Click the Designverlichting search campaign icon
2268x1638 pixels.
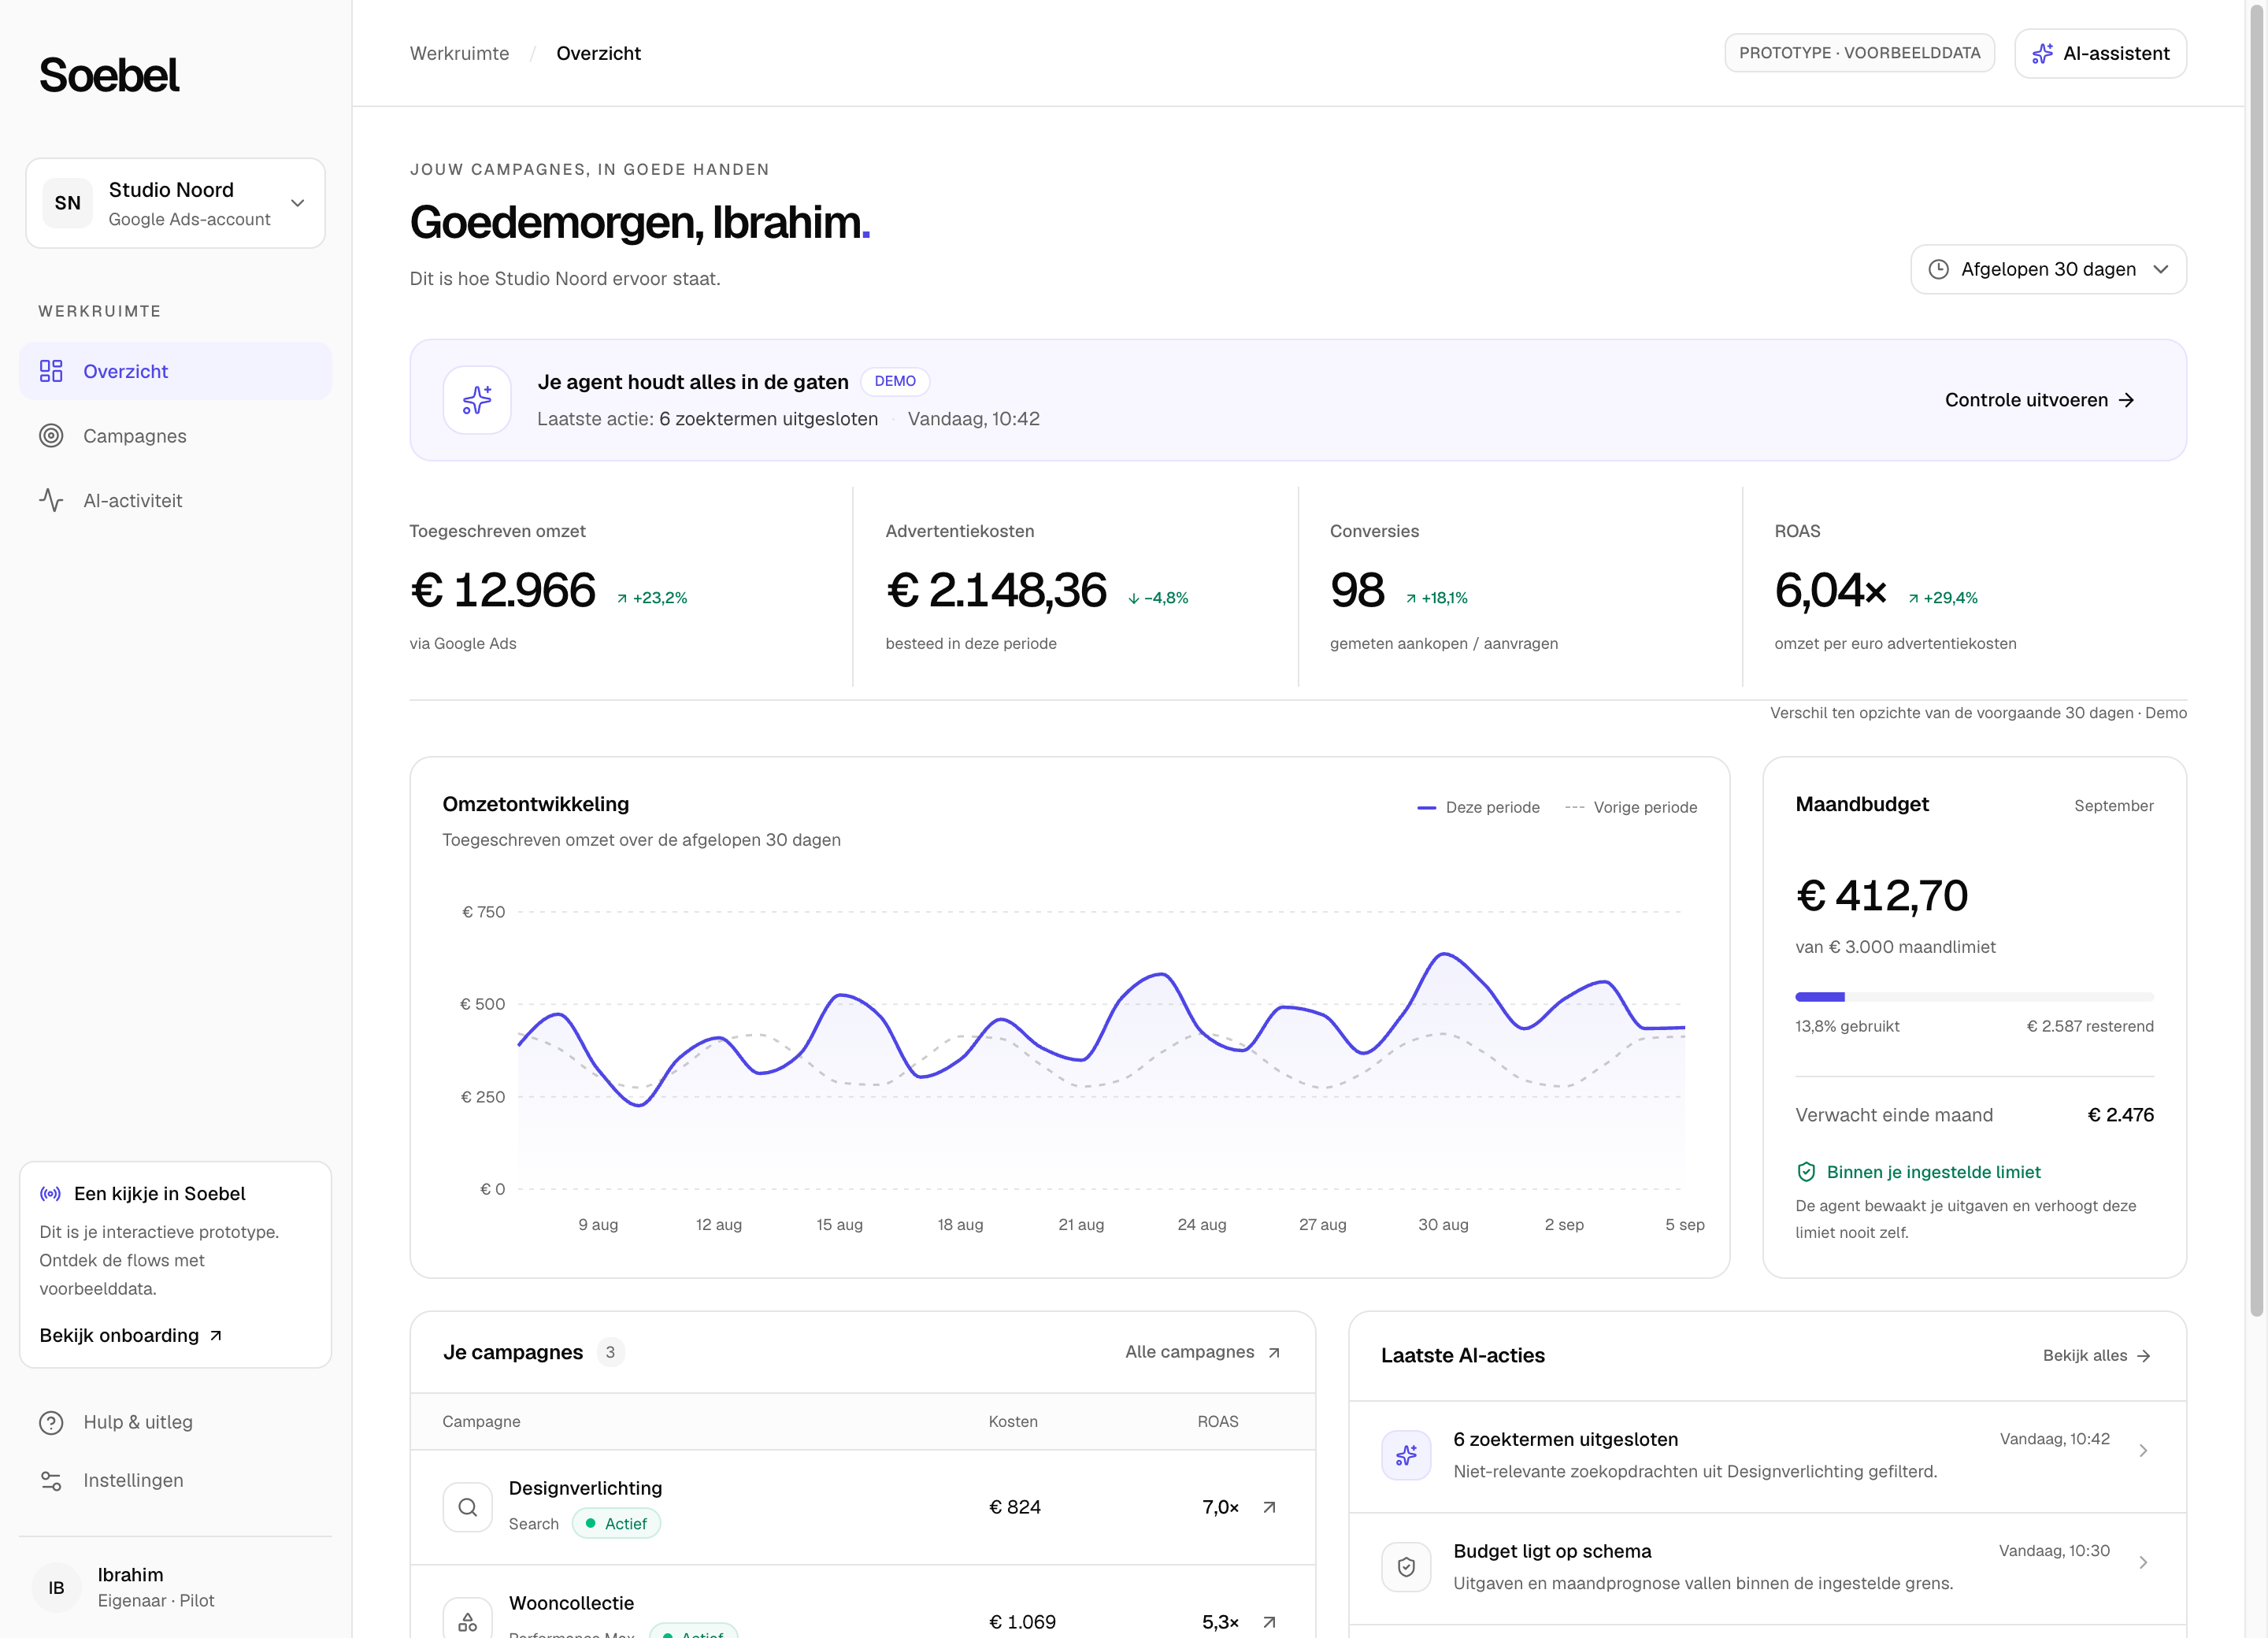pos(467,1507)
